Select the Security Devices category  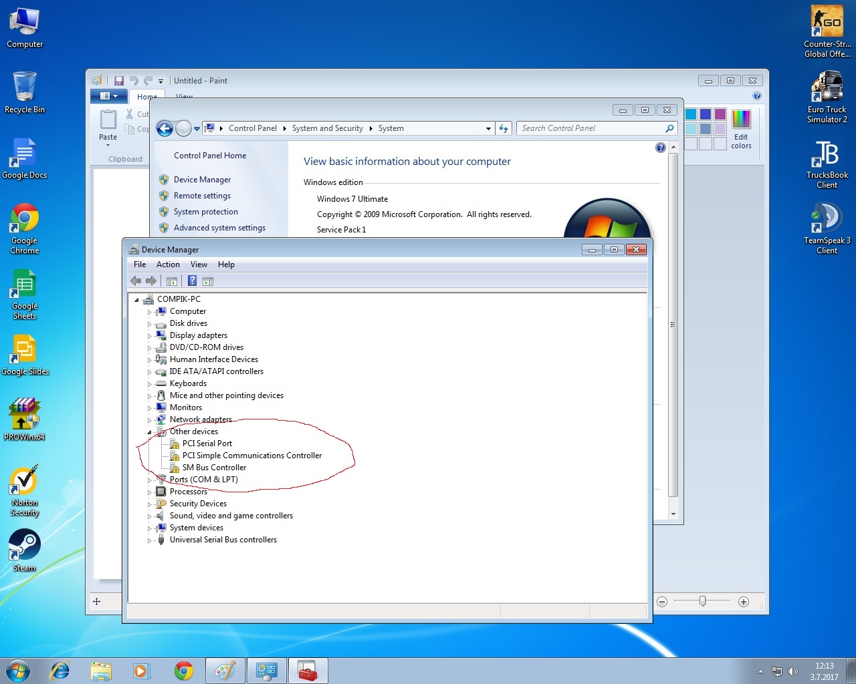pos(198,504)
